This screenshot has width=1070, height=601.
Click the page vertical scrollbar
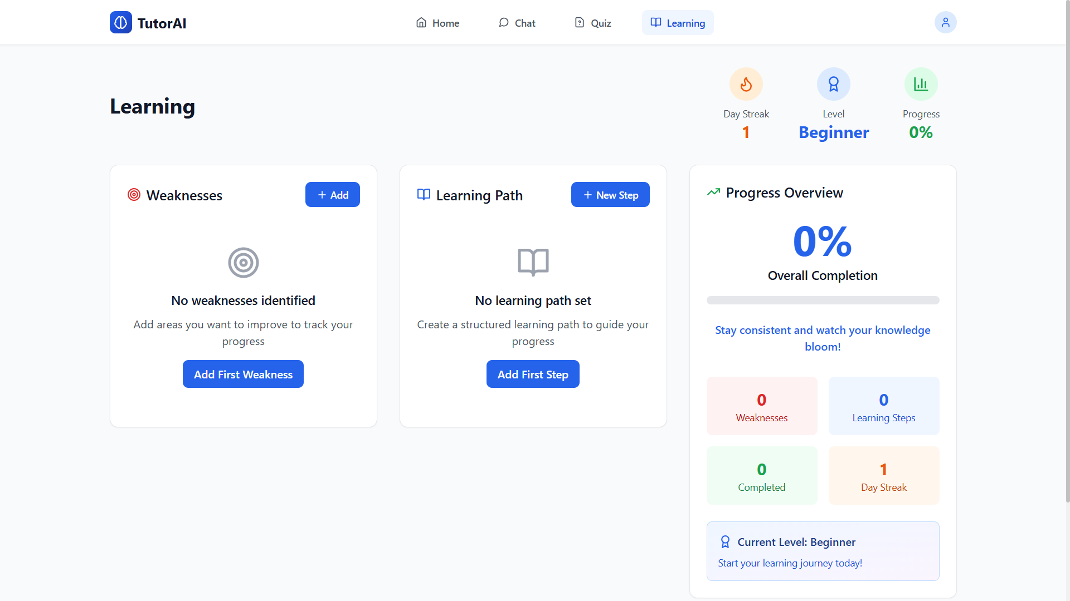[1067, 250]
